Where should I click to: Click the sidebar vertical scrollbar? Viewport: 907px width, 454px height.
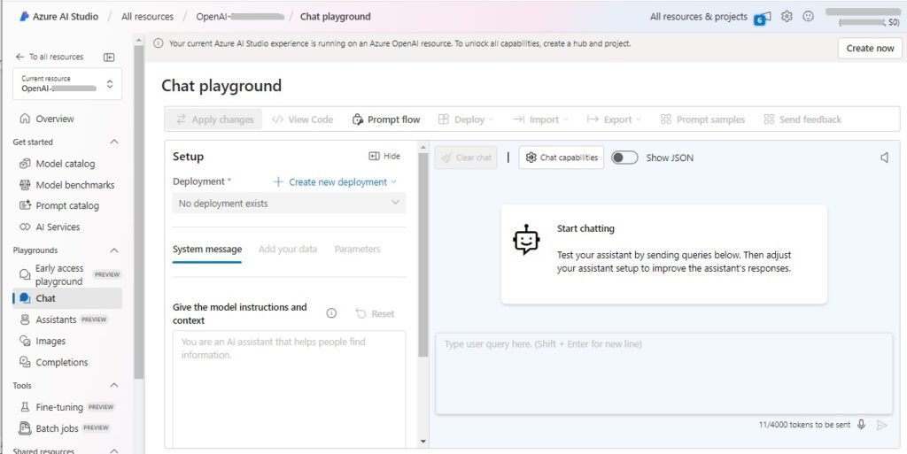pos(139,212)
